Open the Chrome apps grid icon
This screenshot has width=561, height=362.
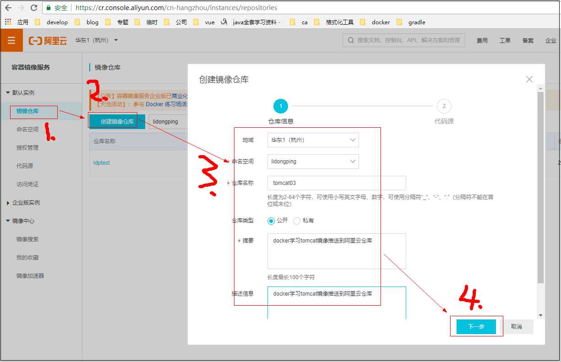pyautogui.click(x=8, y=22)
